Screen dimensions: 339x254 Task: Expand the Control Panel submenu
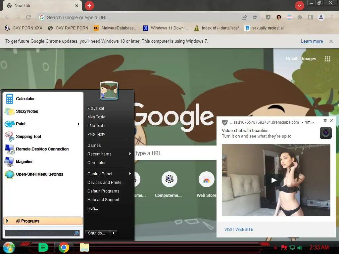[x=130, y=174]
